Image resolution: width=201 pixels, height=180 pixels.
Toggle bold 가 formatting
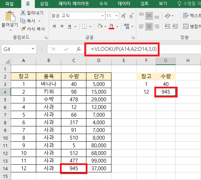pyautogui.click(x=54, y=26)
